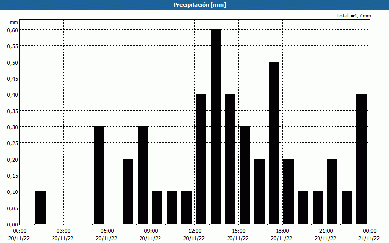Click the 0,35 y-axis value
This screenshot has height=243, width=389.
click(x=13, y=111)
